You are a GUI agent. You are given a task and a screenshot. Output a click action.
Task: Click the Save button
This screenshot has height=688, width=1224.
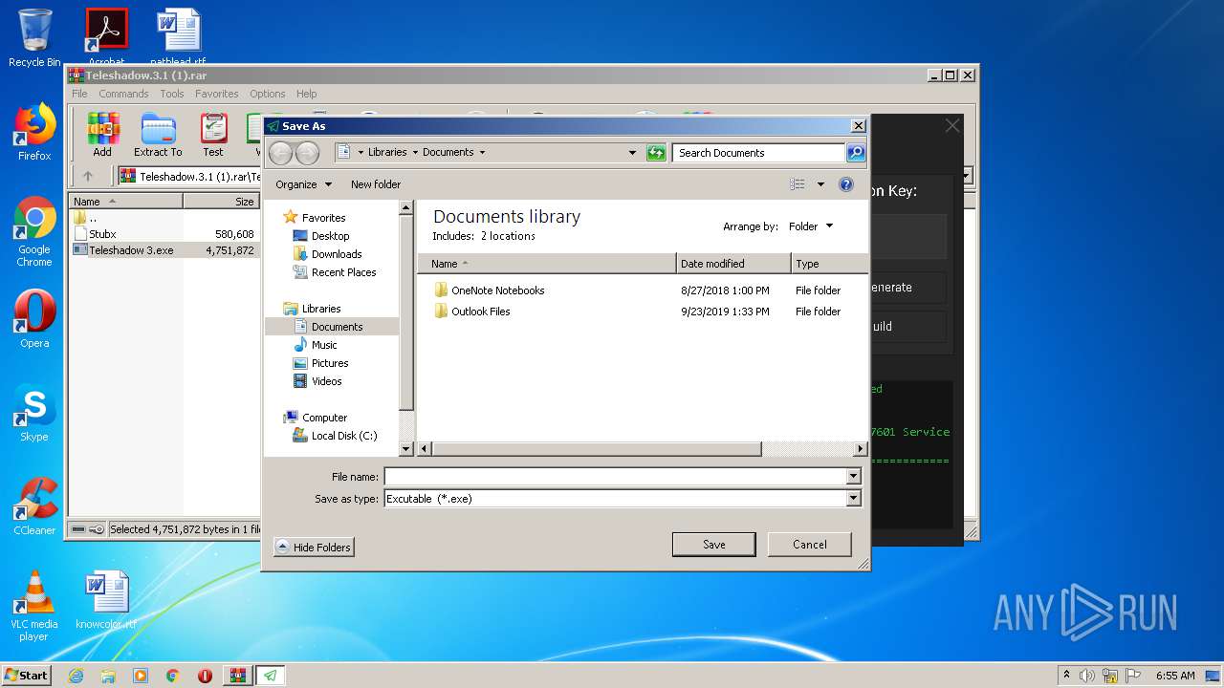714,545
